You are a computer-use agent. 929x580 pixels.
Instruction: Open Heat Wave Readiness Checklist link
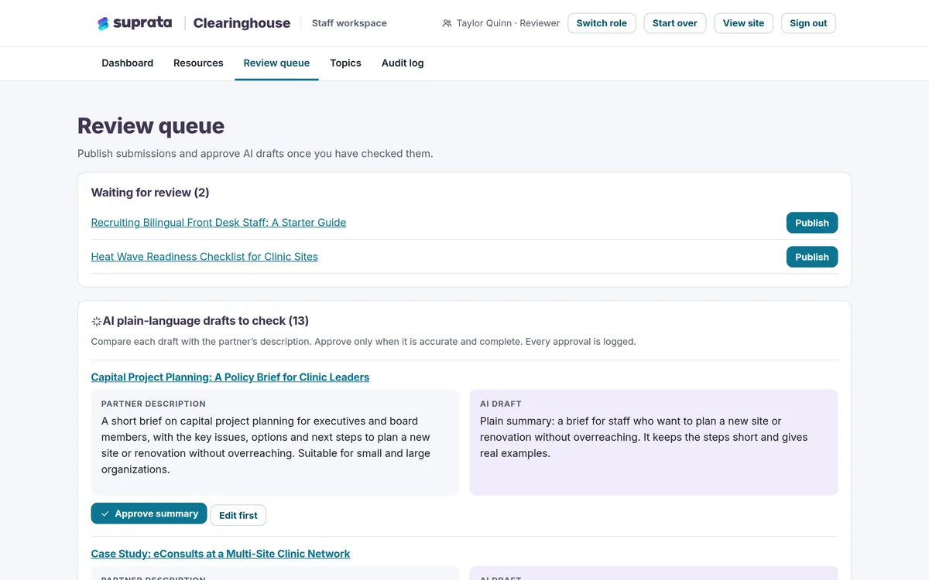click(204, 257)
